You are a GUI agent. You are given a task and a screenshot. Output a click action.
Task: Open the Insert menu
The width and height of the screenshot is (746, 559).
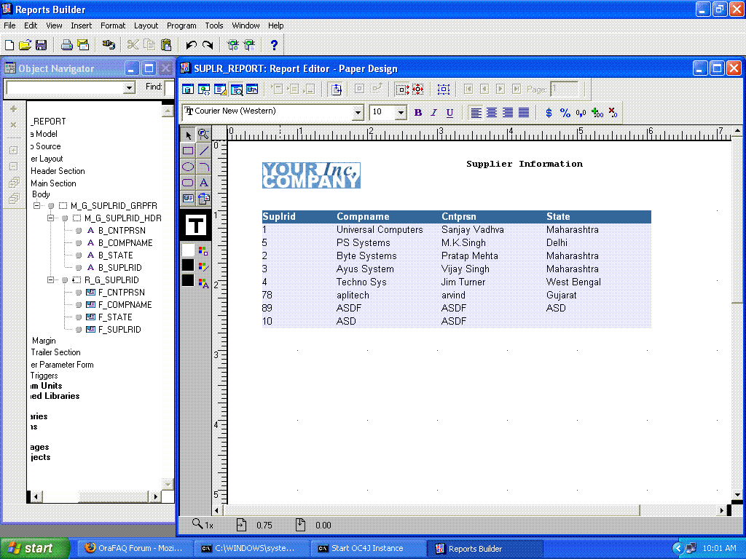click(82, 25)
